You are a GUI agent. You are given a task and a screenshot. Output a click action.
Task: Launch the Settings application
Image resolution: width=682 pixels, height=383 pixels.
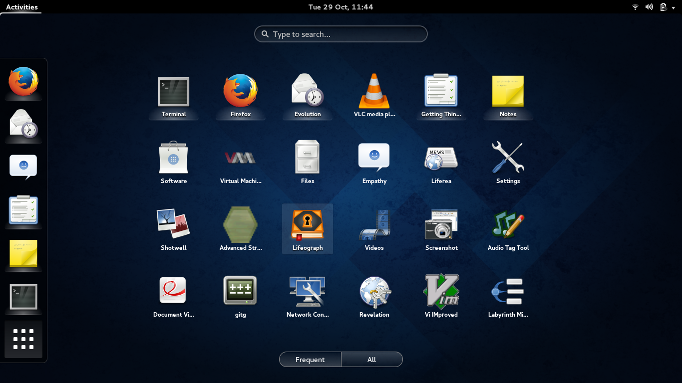(508, 157)
